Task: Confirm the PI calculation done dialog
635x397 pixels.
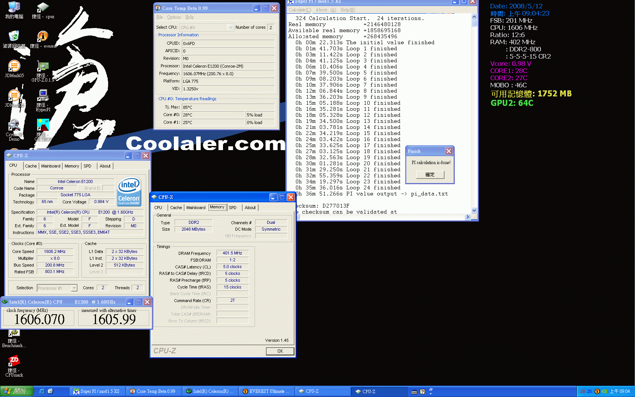Action: click(x=430, y=175)
